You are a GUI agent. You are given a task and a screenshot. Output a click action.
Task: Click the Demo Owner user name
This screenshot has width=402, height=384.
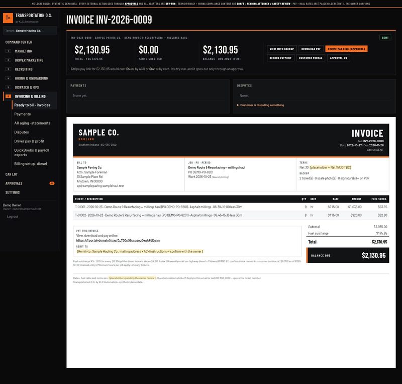(12, 205)
